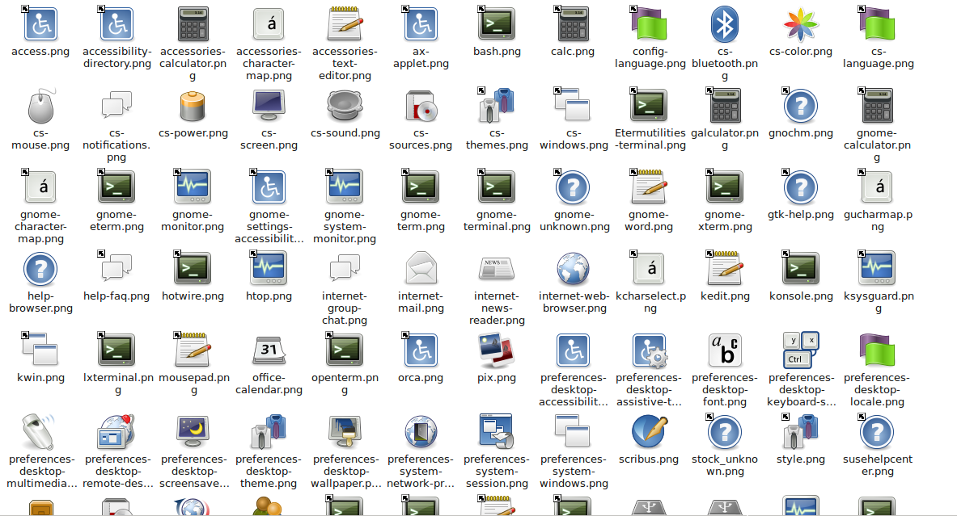Open the preferences-desktop-keyboard-s file

[801, 350]
